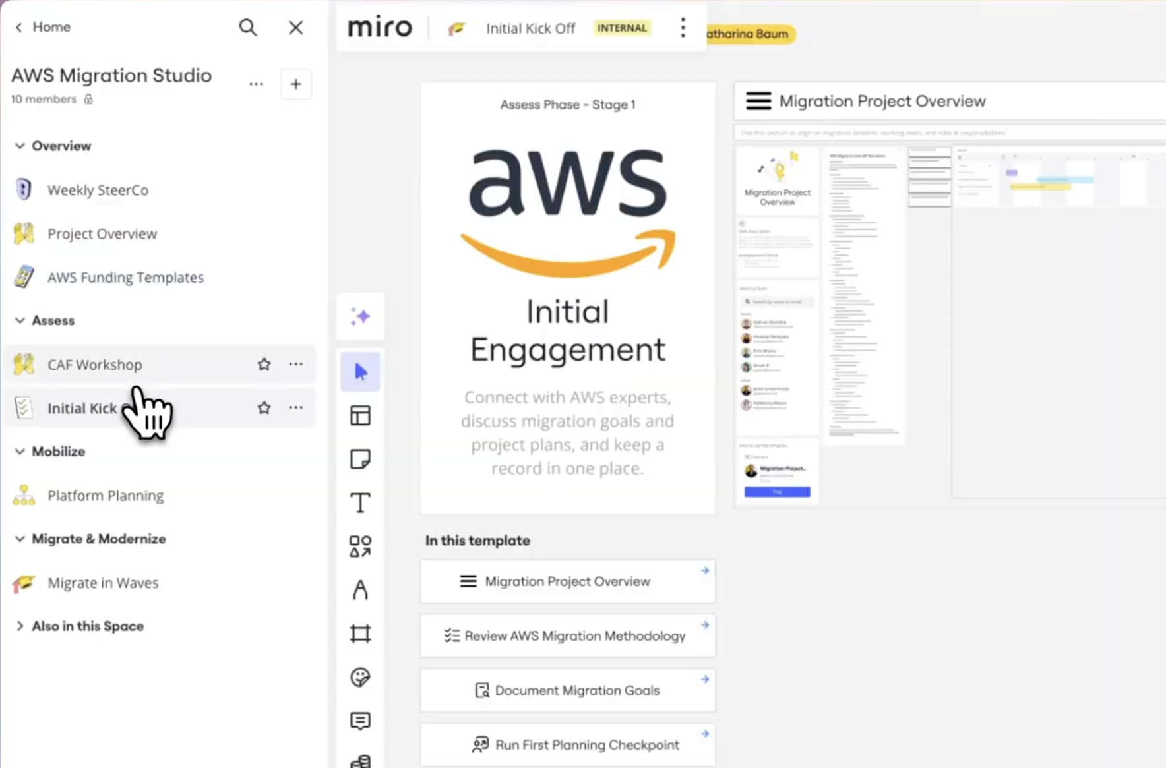Screen dimensions: 1166x768
Task: Click the AWS Funding Templates icon
Action: pyautogui.click(x=24, y=278)
